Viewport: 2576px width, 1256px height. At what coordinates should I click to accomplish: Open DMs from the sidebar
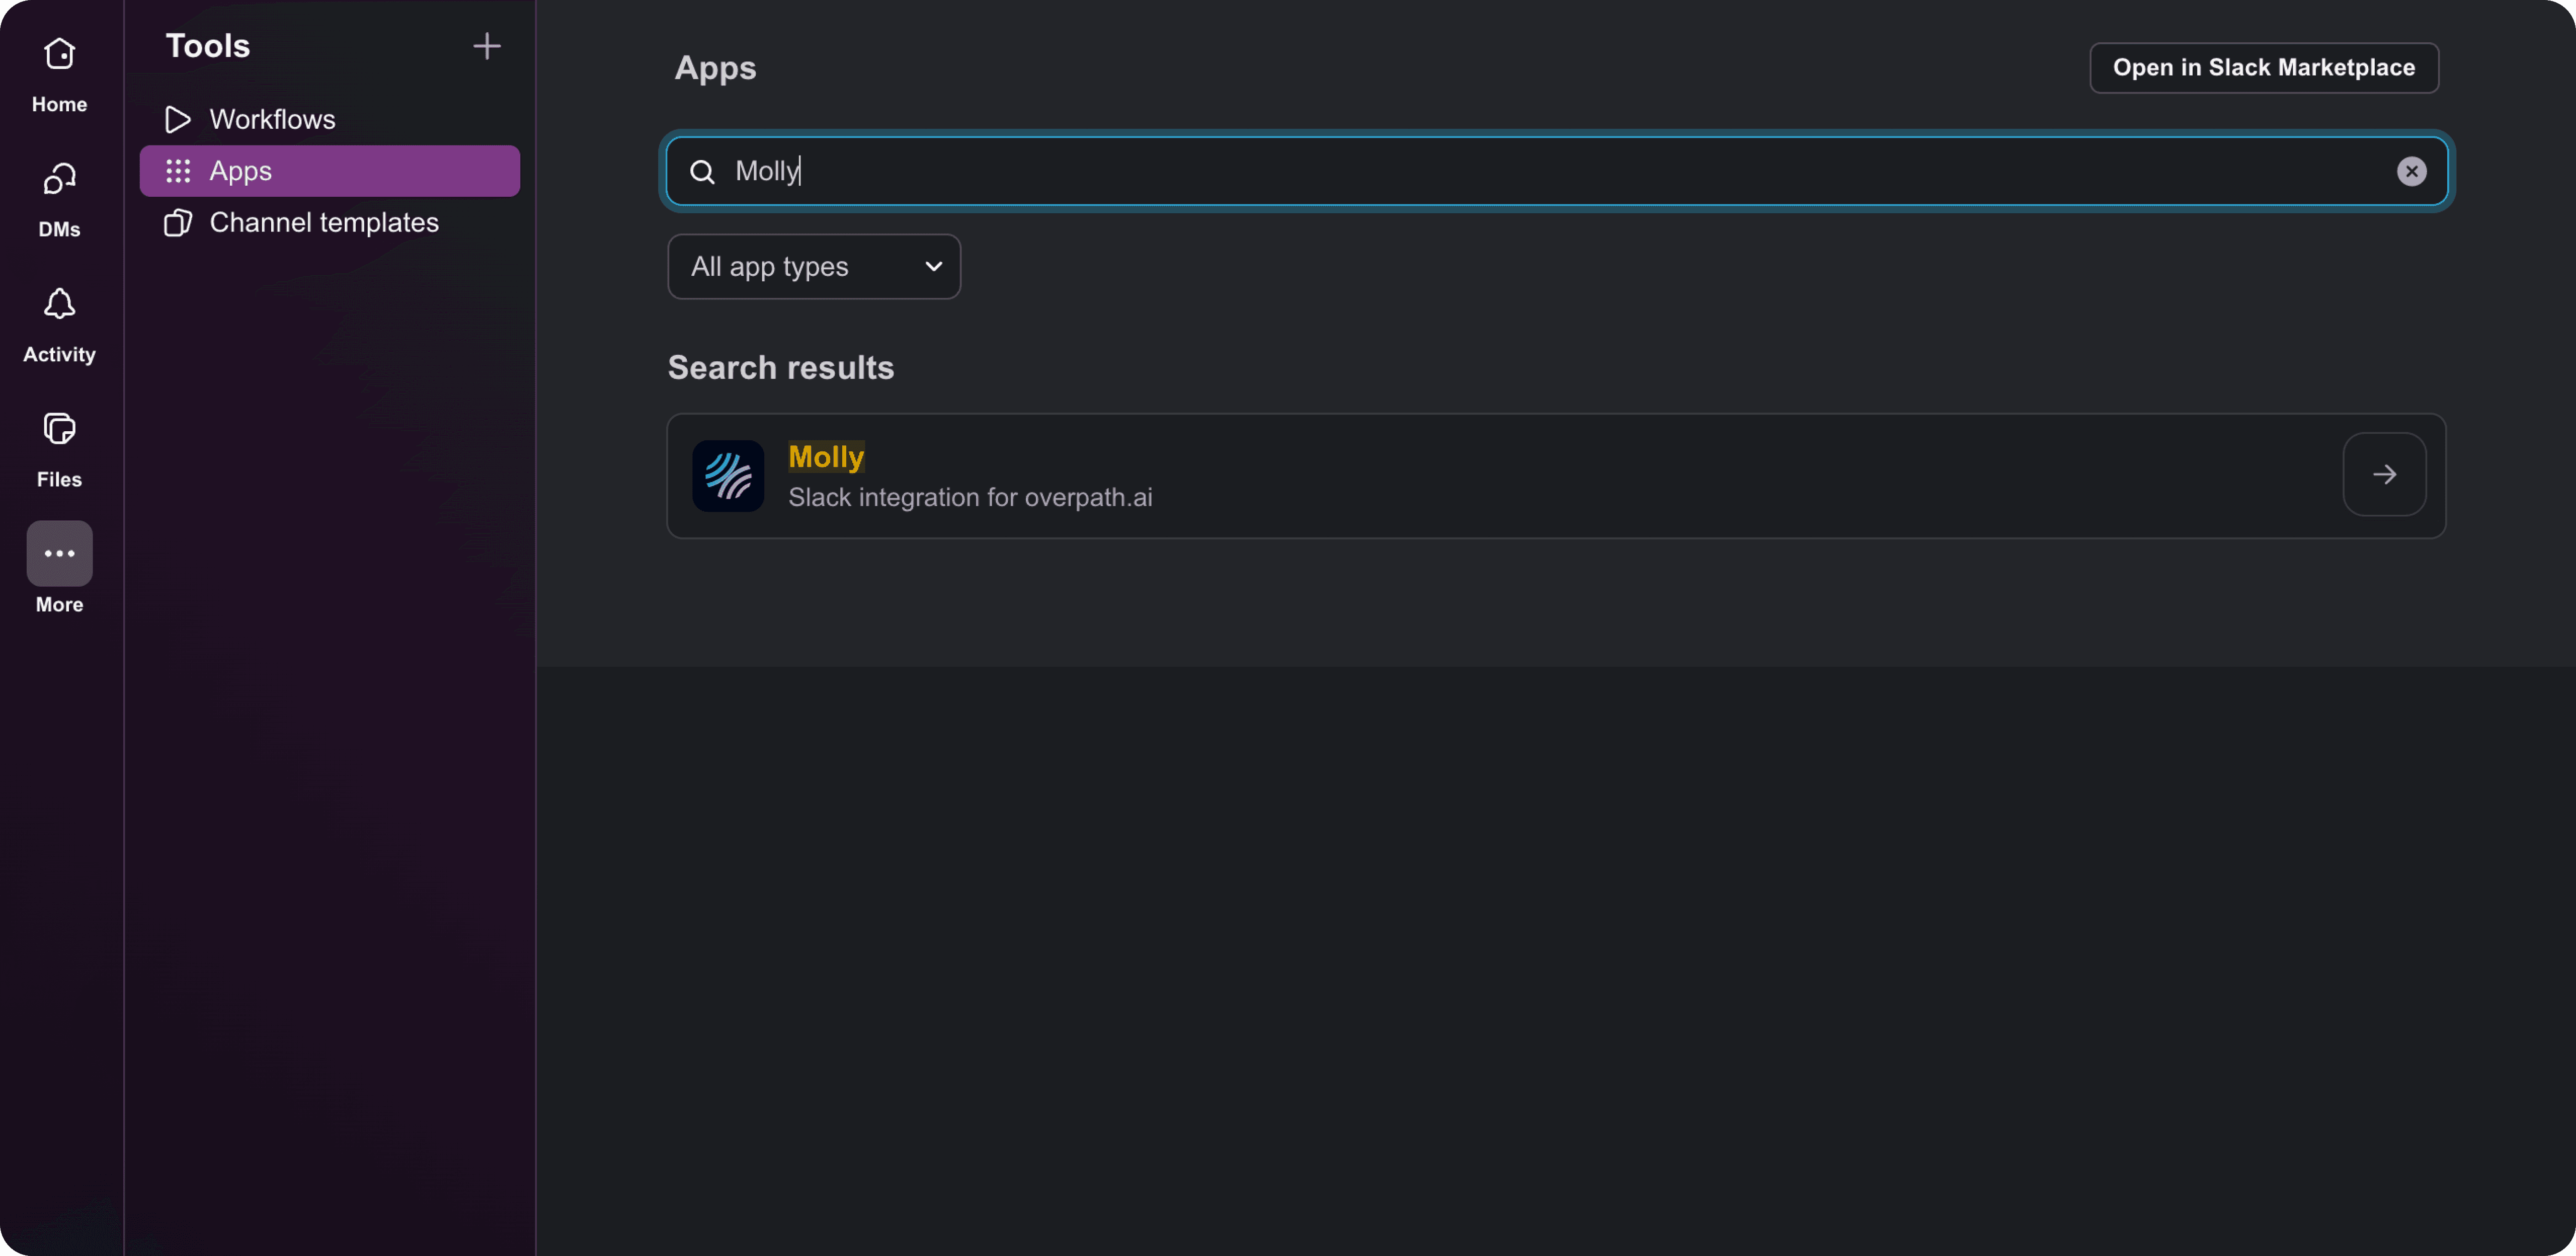point(59,180)
